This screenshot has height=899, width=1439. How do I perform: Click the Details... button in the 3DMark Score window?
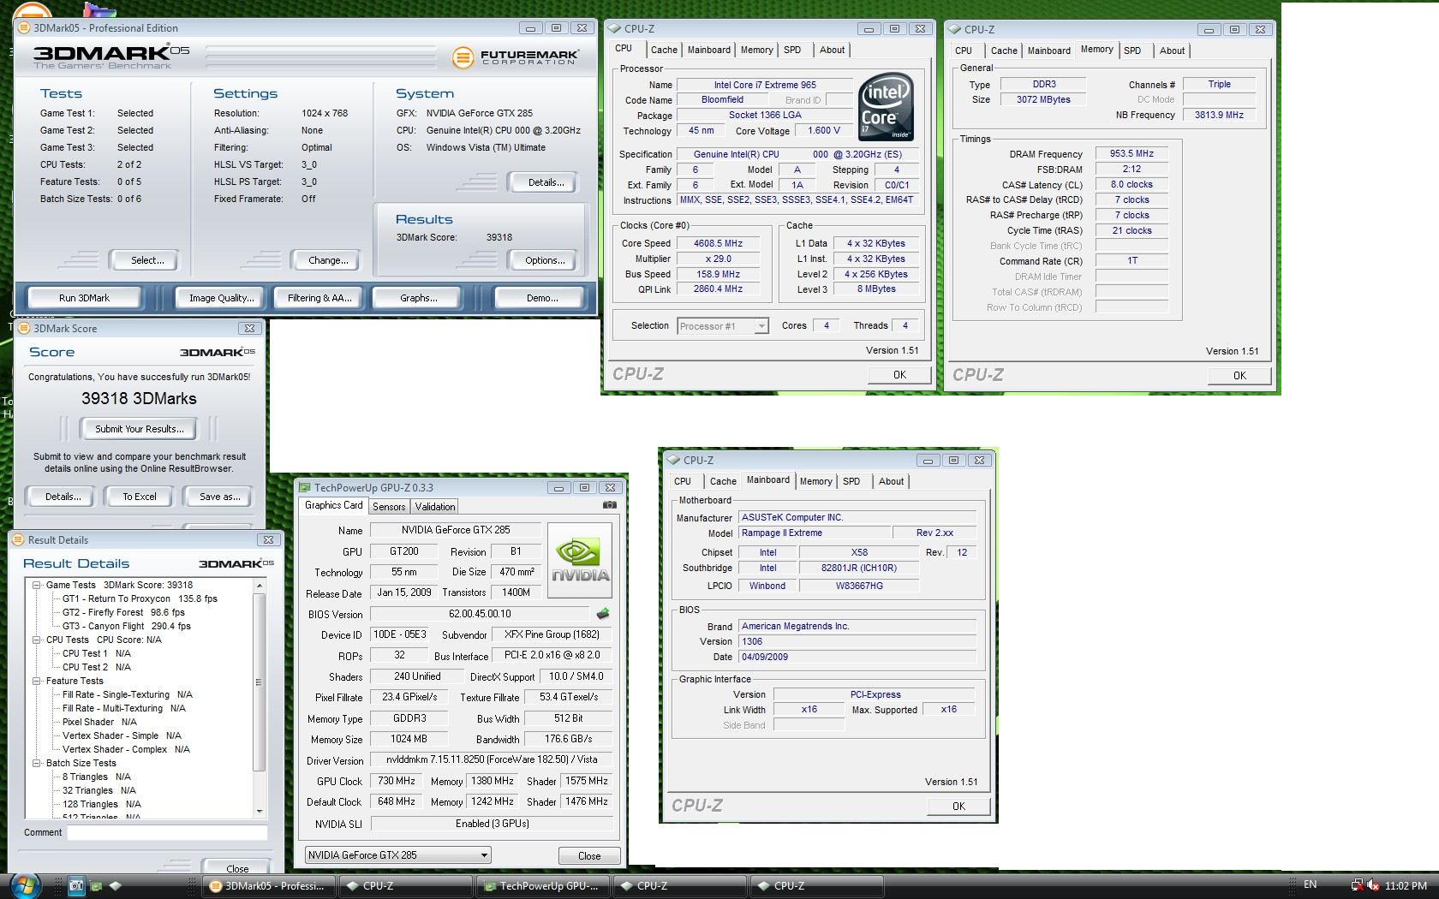(x=63, y=497)
